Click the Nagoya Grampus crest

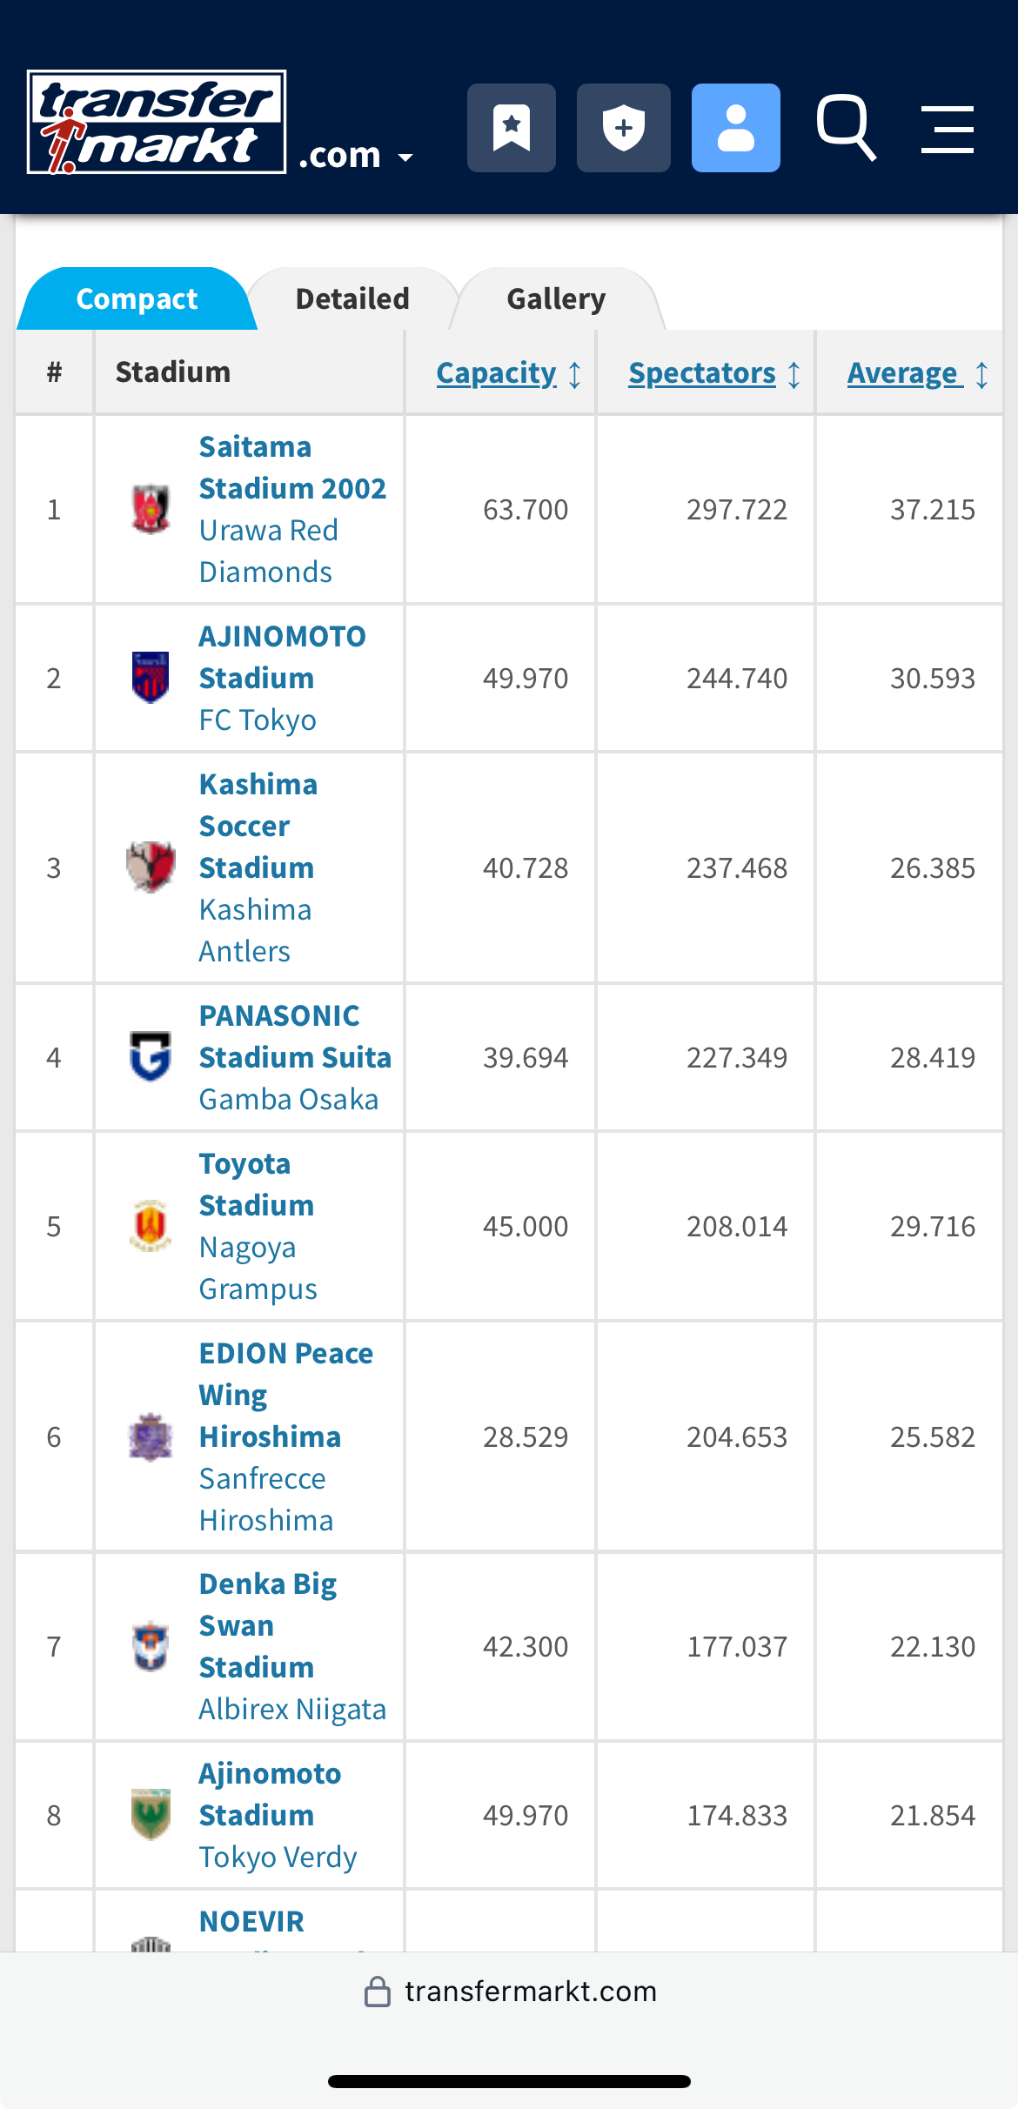151,1226
